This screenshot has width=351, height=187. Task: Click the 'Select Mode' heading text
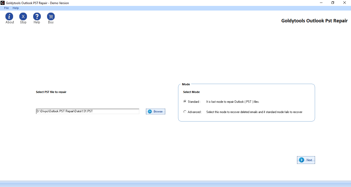(x=191, y=92)
